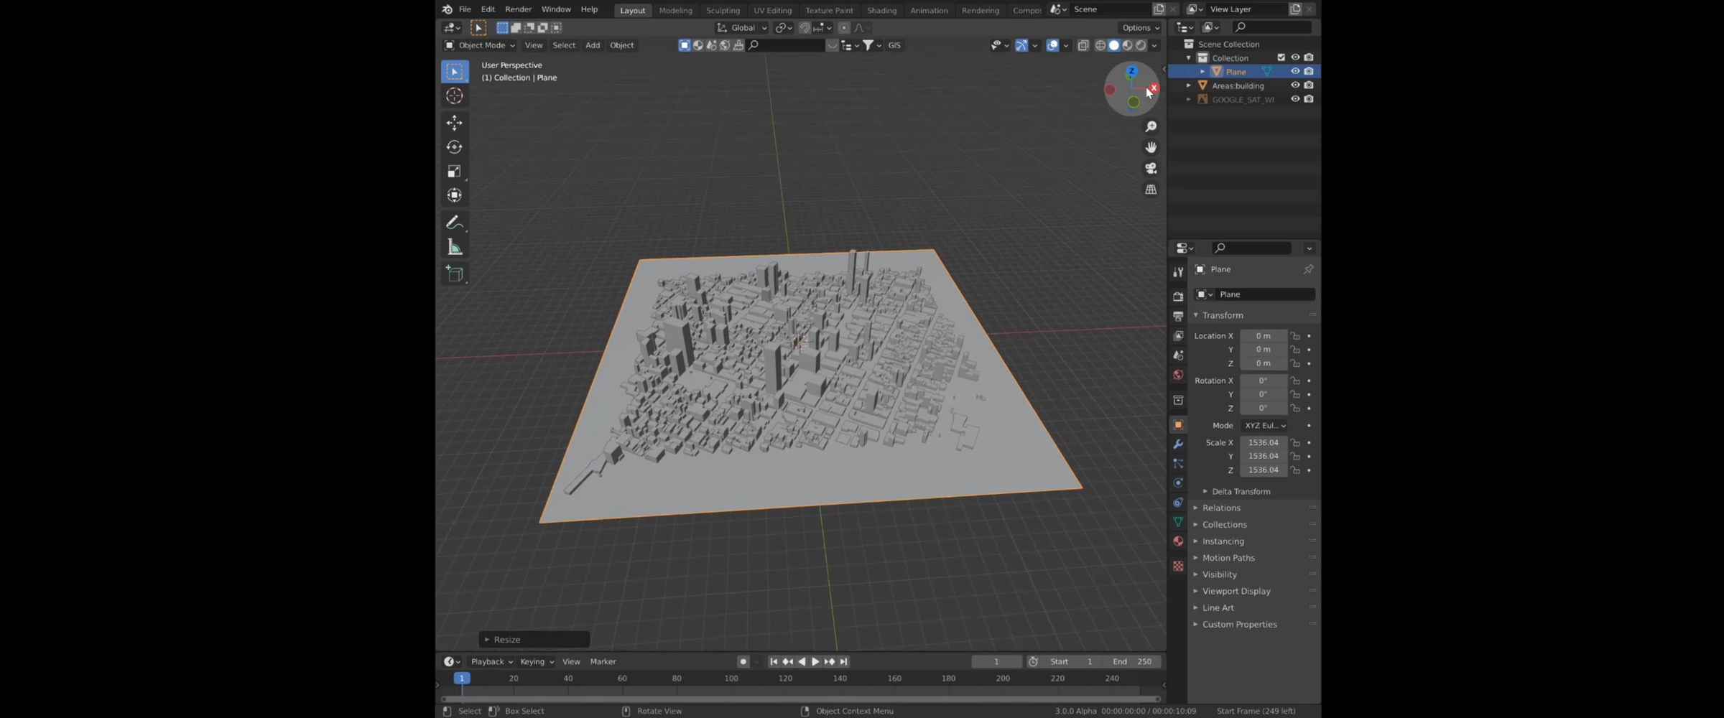This screenshot has width=1724, height=718.
Task: Select the Move tool in the toolbar
Action: tap(454, 123)
